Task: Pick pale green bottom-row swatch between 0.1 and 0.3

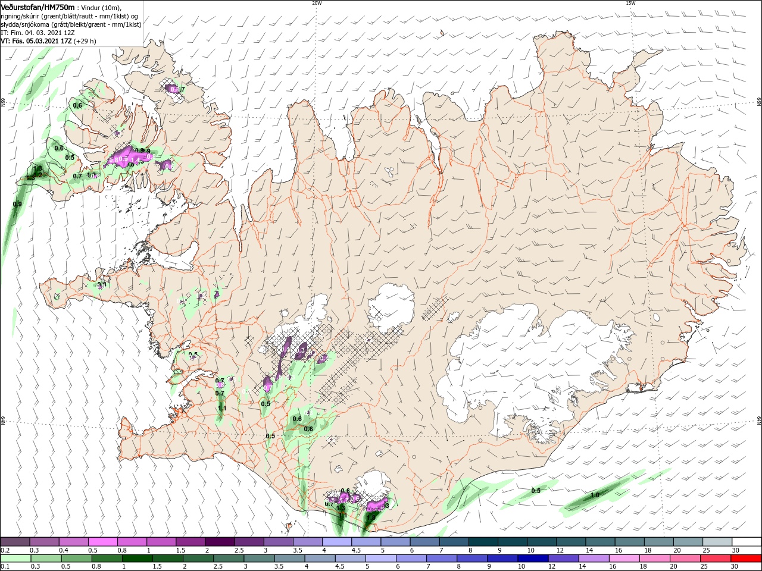Action: 15,559
